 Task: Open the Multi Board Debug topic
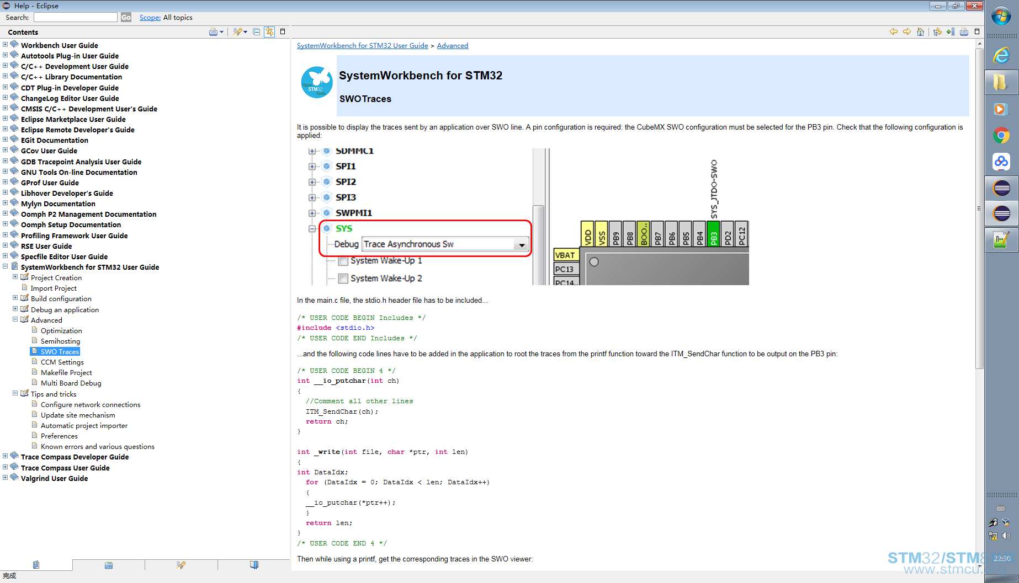click(x=71, y=383)
